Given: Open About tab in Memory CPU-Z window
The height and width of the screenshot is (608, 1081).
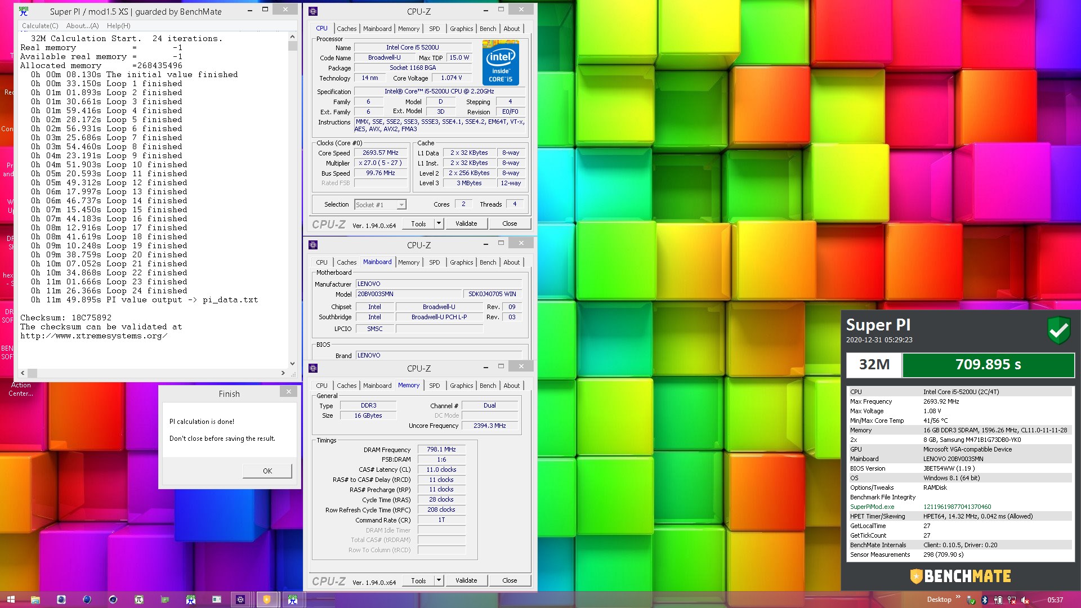Looking at the screenshot, I should [511, 386].
